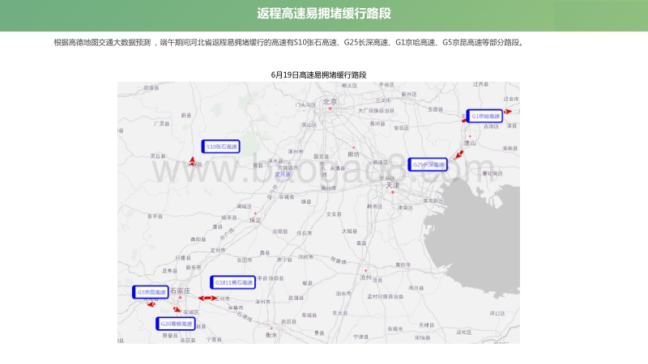
Task: Click the 河口区 map label
Action: click(x=497, y=314)
